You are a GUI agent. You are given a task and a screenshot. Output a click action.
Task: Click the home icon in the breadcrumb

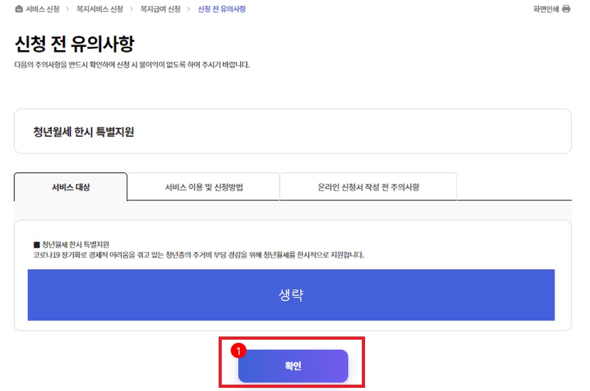[18, 9]
